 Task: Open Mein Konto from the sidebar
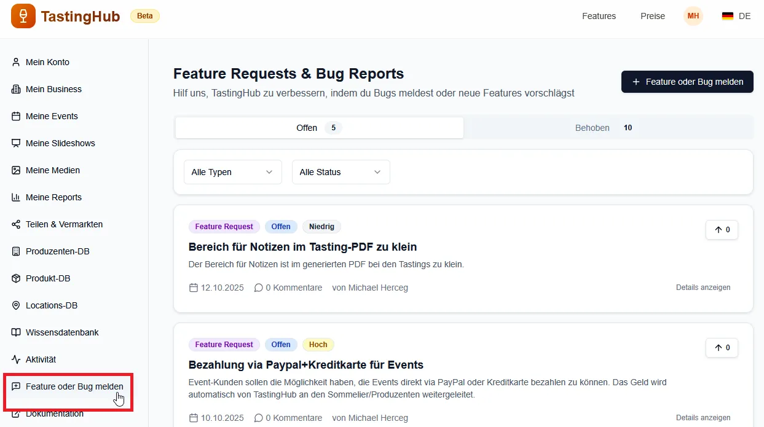pyautogui.click(x=47, y=62)
